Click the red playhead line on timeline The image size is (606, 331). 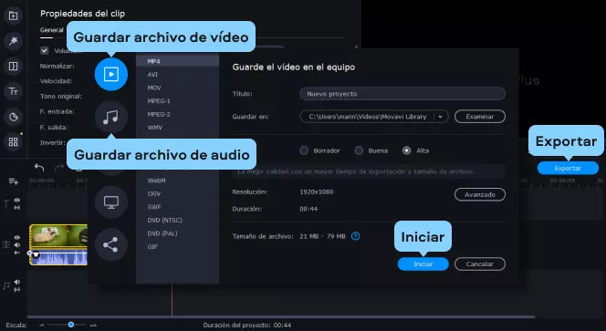click(x=172, y=300)
